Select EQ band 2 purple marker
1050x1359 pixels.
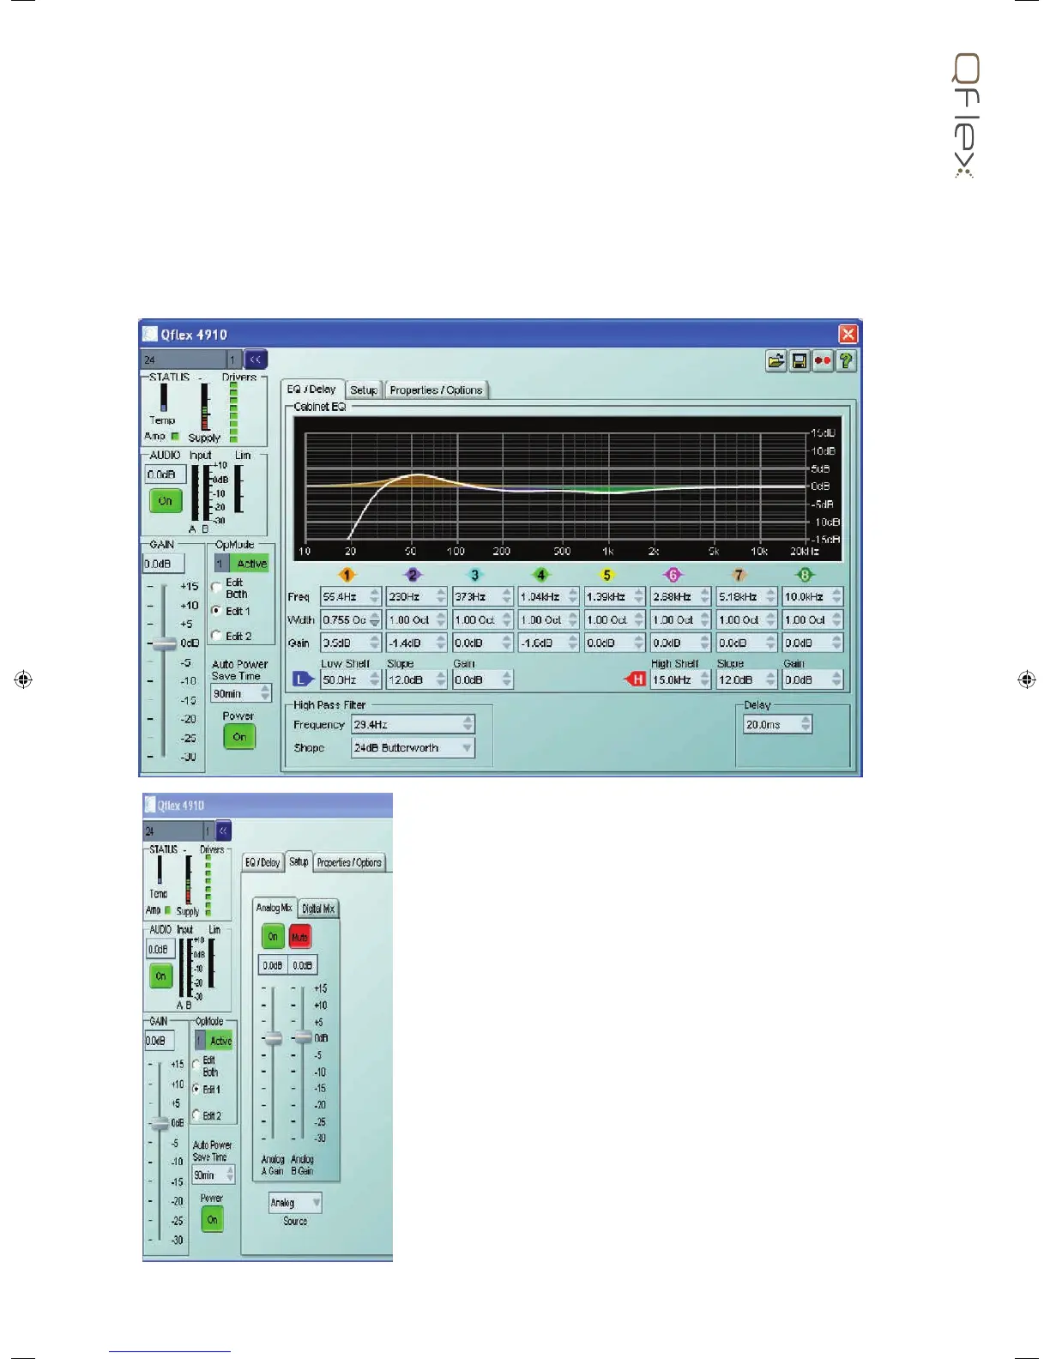click(413, 575)
